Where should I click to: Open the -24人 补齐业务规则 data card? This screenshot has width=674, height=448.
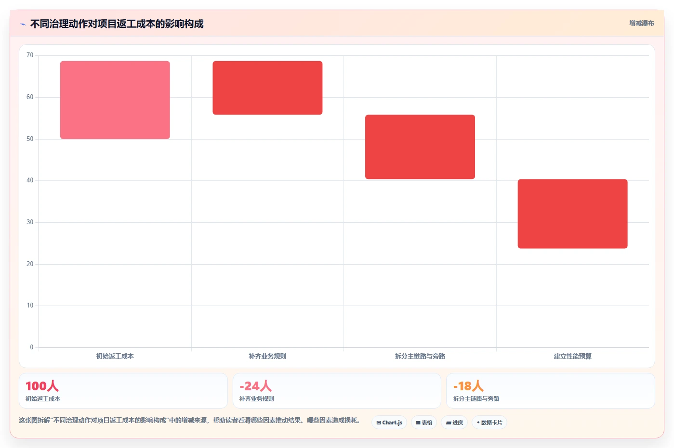[337, 391]
